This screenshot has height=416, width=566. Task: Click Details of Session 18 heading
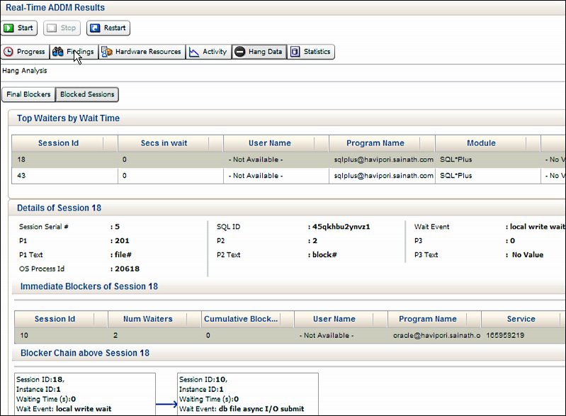(x=60, y=208)
